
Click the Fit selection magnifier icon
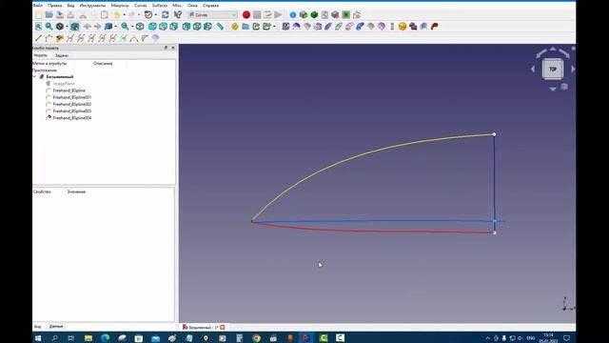49,27
